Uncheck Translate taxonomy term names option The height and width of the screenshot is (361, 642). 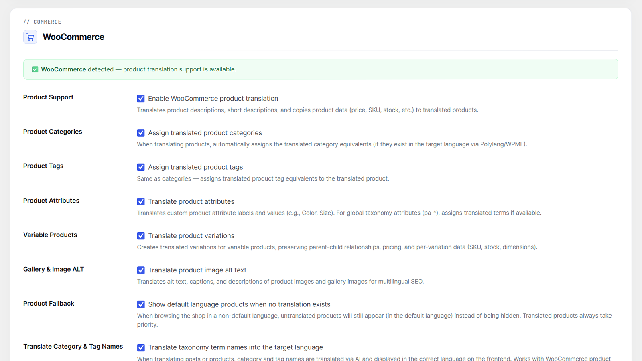[x=141, y=347]
